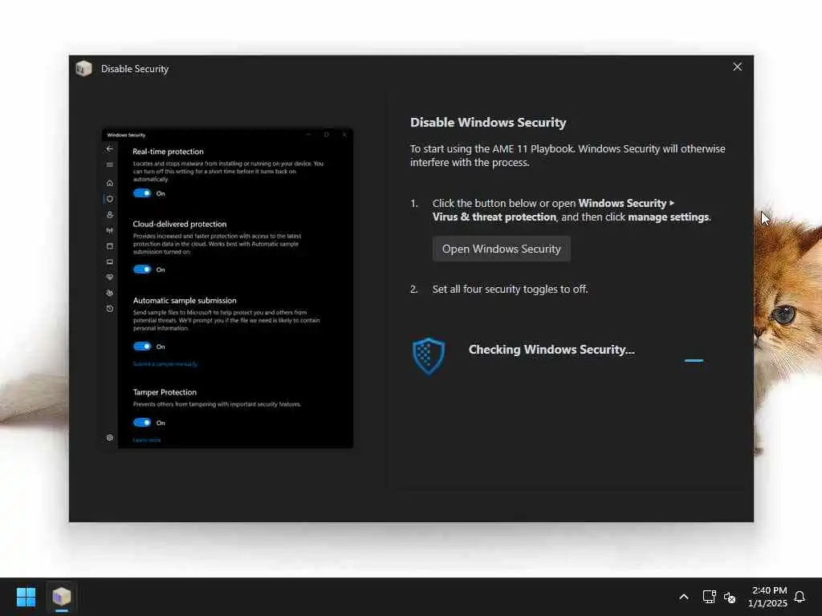Toggle Automatic sample submission switch in preview
This screenshot has width=822, height=616.
click(x=142, y=346)
